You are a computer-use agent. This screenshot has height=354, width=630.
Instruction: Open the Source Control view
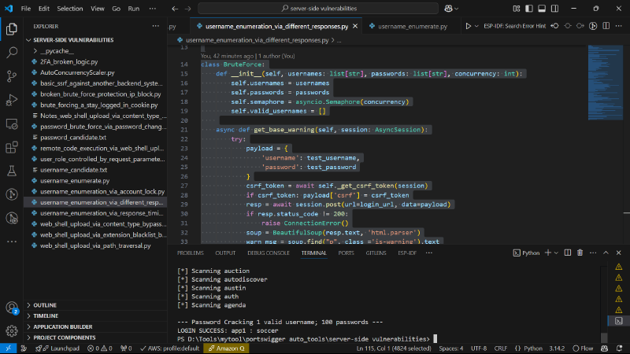pos(12,76)
